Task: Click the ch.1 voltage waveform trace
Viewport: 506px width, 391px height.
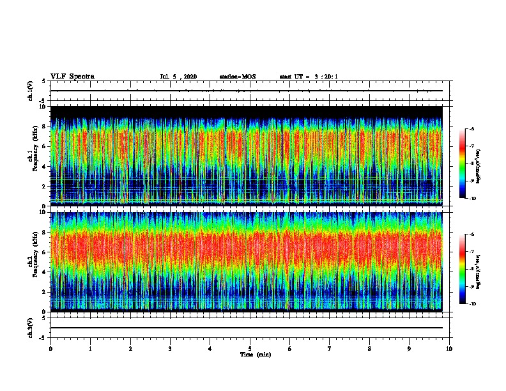Action: (x=247, y=91)
